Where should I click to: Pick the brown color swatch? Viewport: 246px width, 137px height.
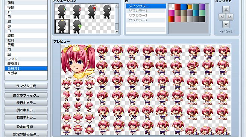coord(178,13)
